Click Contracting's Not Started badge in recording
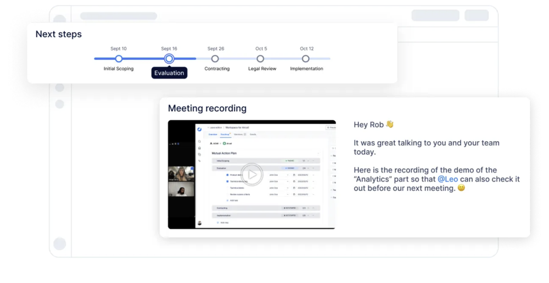Viewport: 549px width, 283px height. pos(290,208)
